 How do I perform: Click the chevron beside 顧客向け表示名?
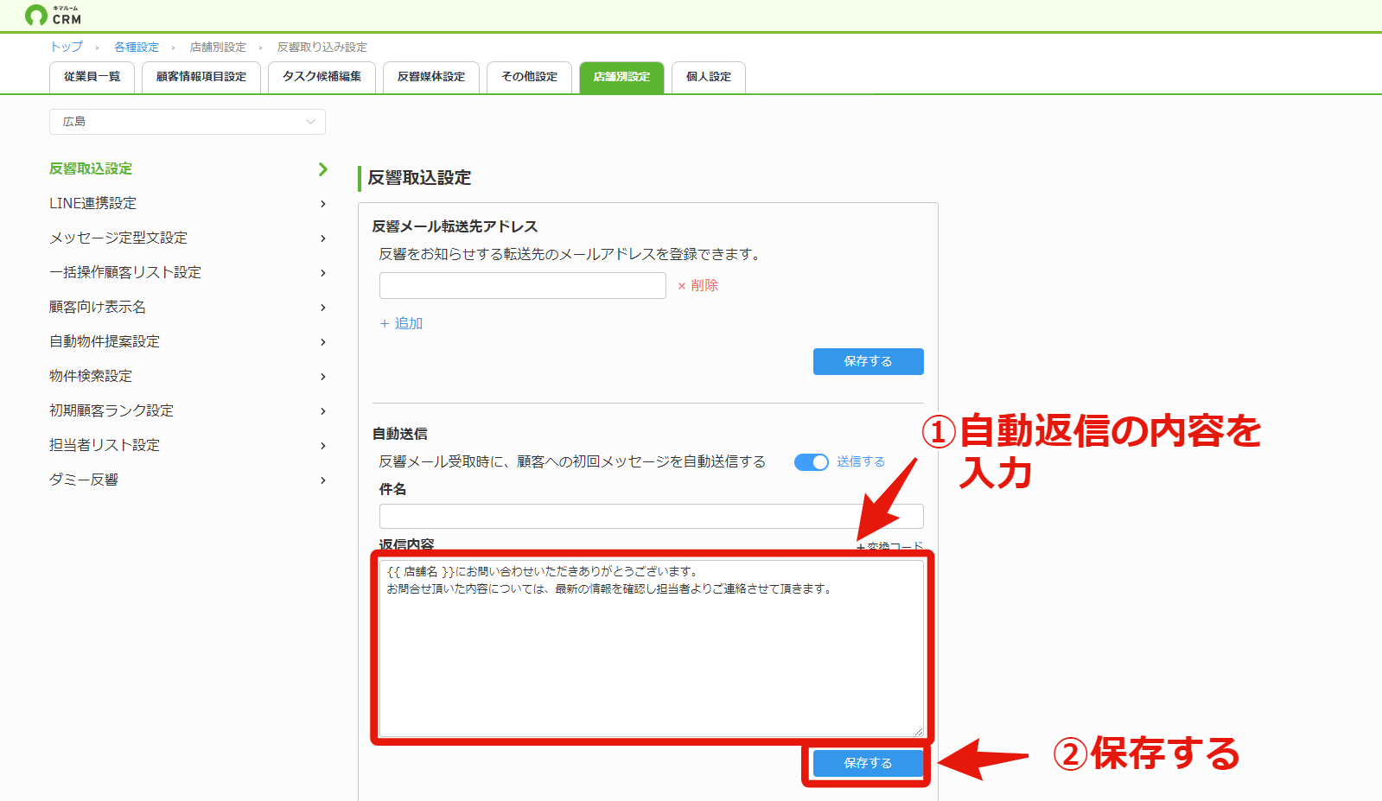[323, 308]
